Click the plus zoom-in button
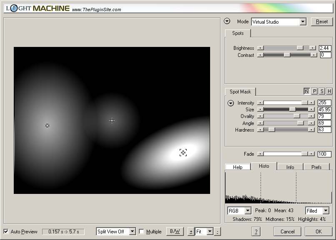 191,232
